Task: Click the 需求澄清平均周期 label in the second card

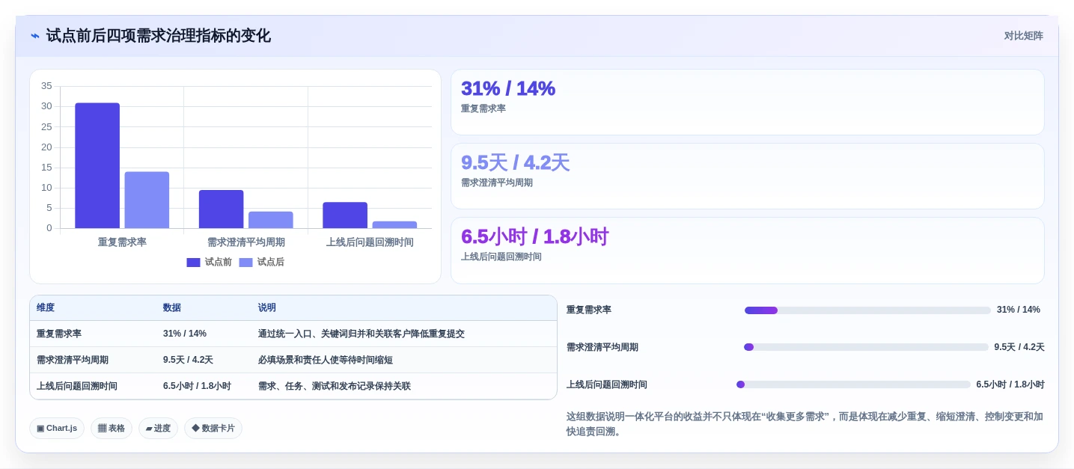Action: tap(497, 183)
